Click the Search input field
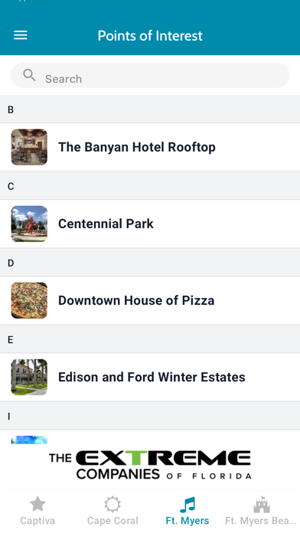 coord(150,75)
